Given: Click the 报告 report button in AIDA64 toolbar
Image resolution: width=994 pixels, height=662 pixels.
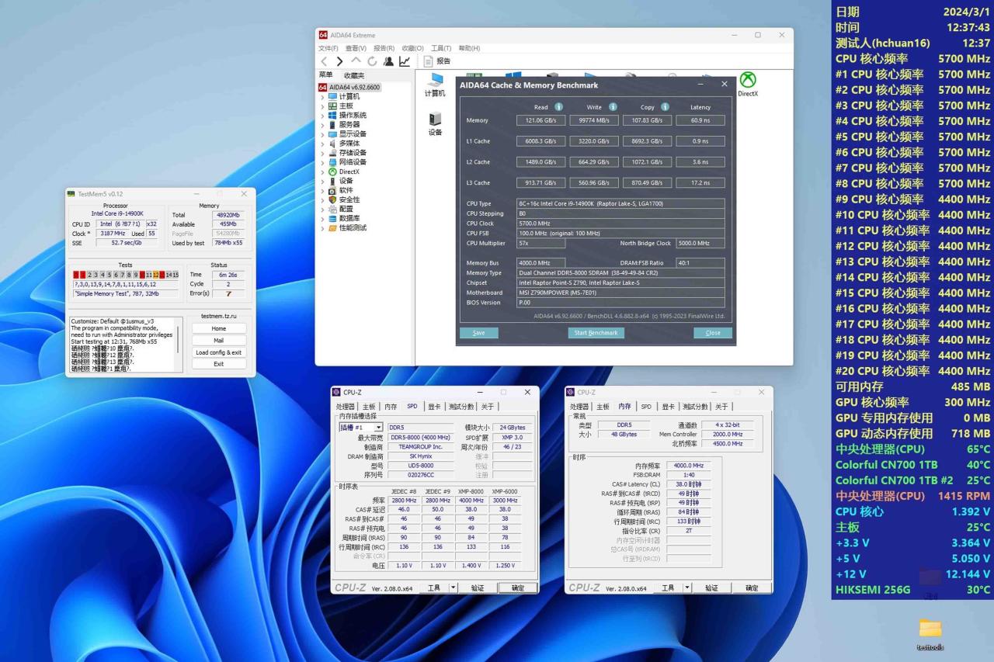Looking at the screenshot, I should click(437, 61).
